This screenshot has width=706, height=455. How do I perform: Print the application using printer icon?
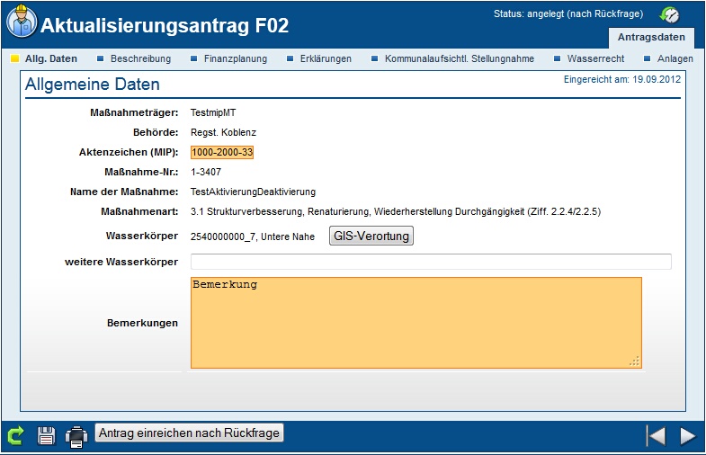76,436
